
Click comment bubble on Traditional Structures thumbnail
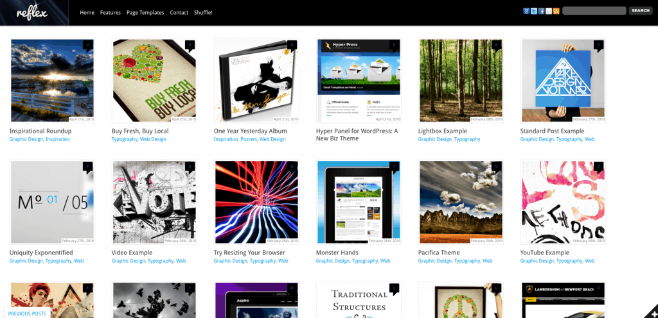[394, 289]
